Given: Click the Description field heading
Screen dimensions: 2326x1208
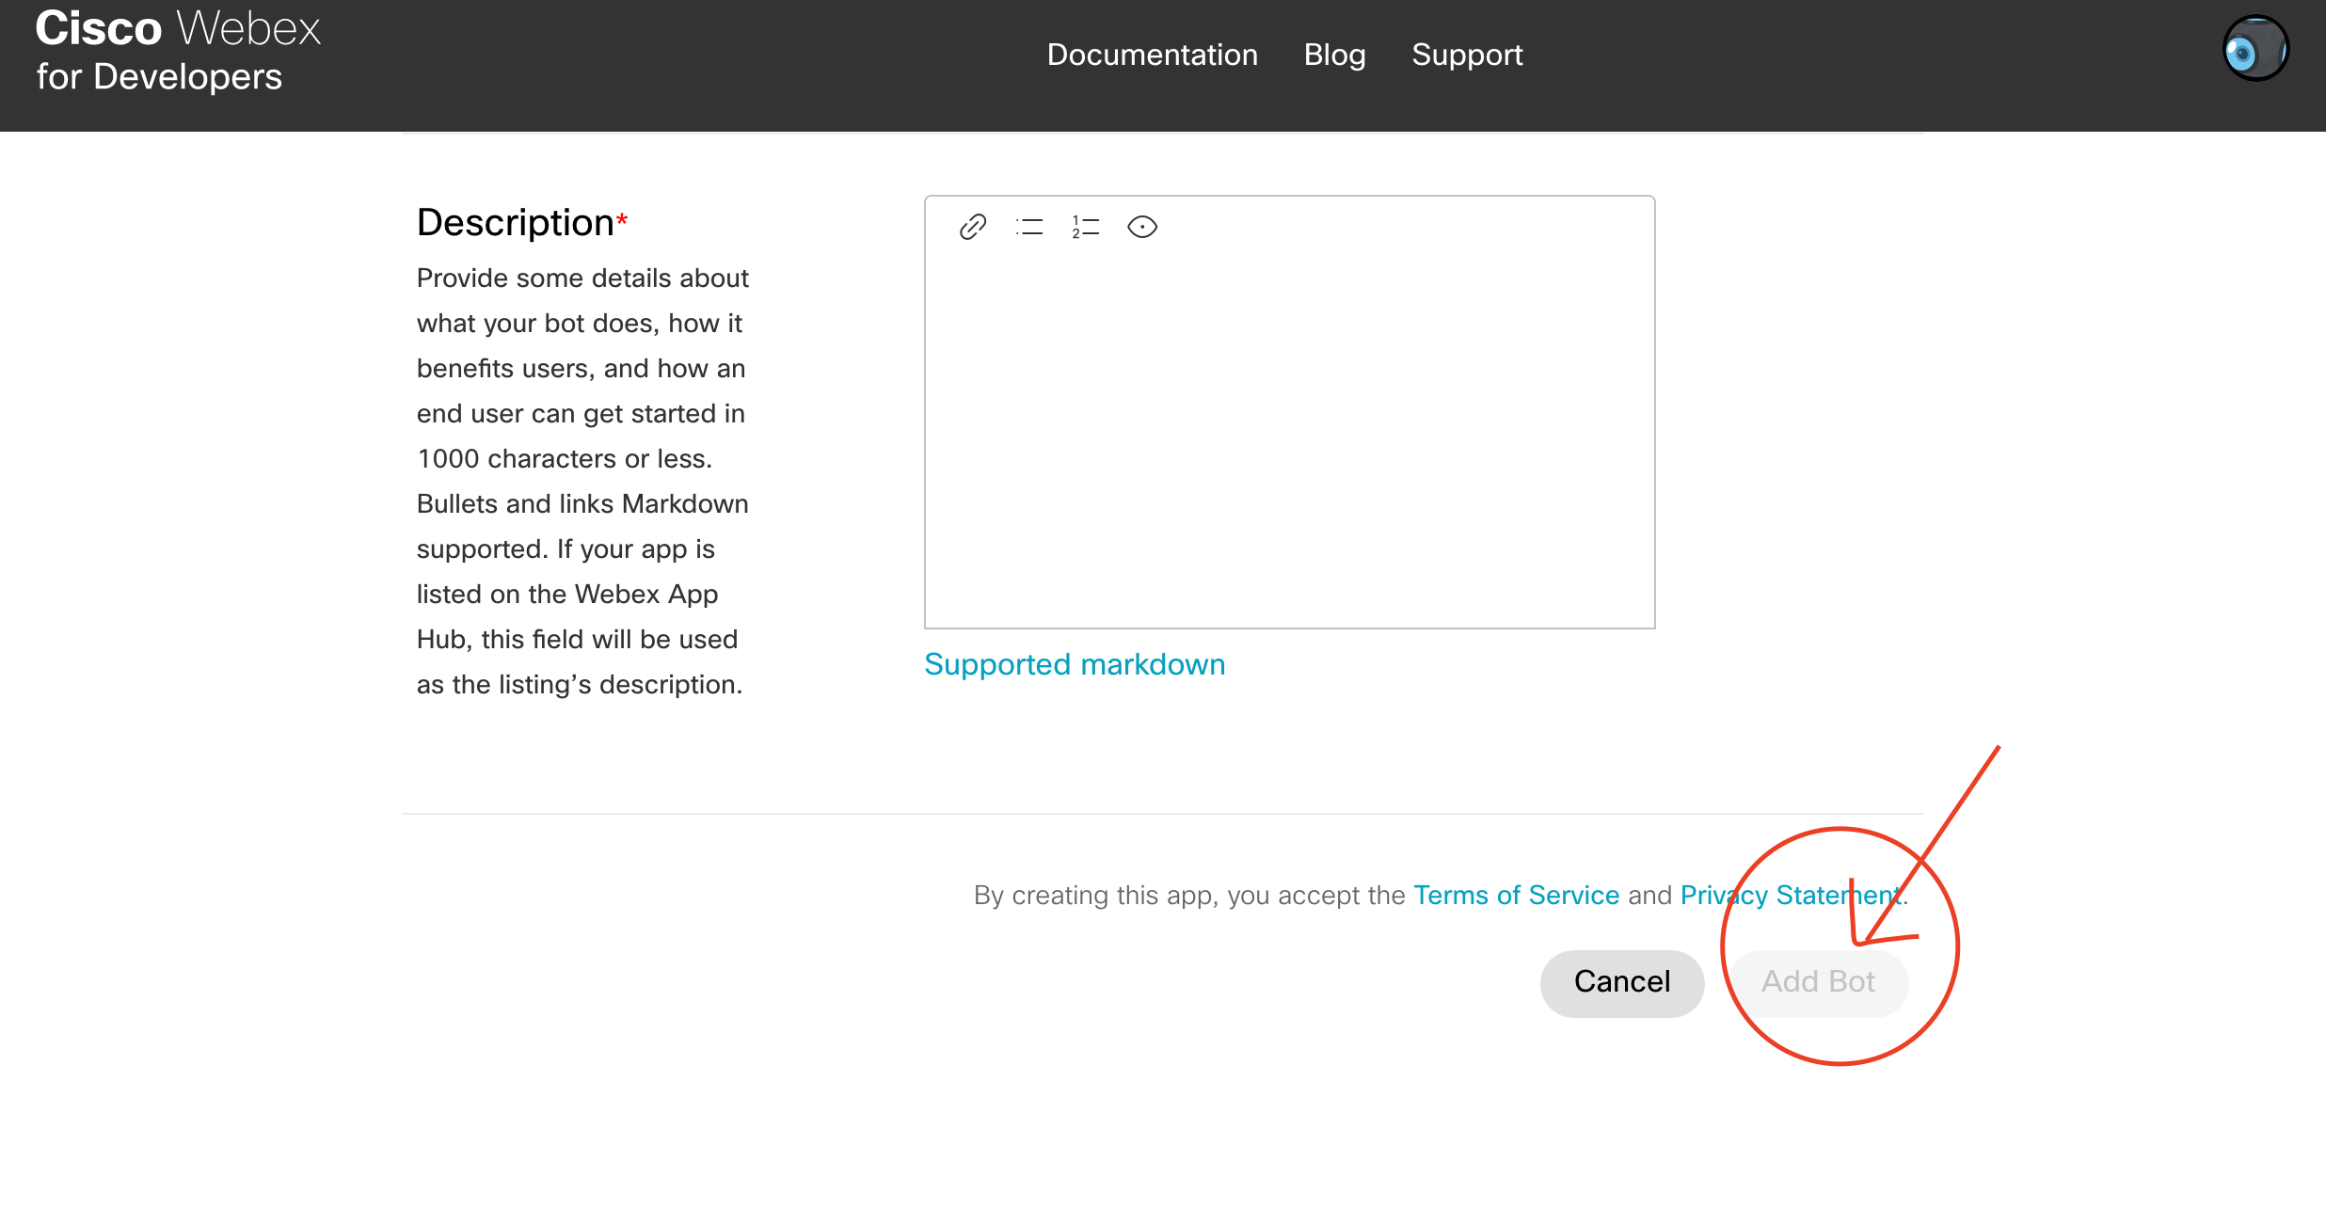Looking at the screenshot, I should tap(515, 223).
